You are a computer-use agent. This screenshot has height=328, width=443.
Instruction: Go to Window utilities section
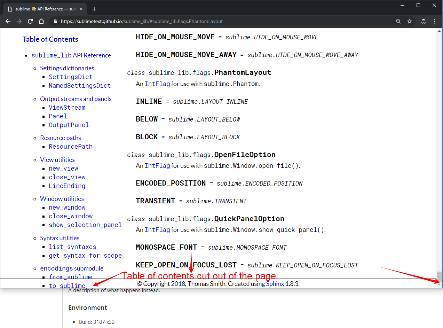(62, 199)
